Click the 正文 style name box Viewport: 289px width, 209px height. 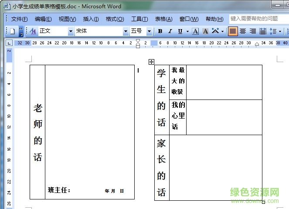point(53,31)
